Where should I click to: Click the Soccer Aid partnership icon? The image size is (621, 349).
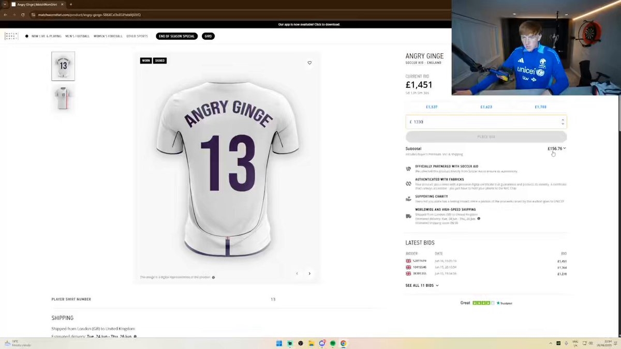[x=408, y=169]
